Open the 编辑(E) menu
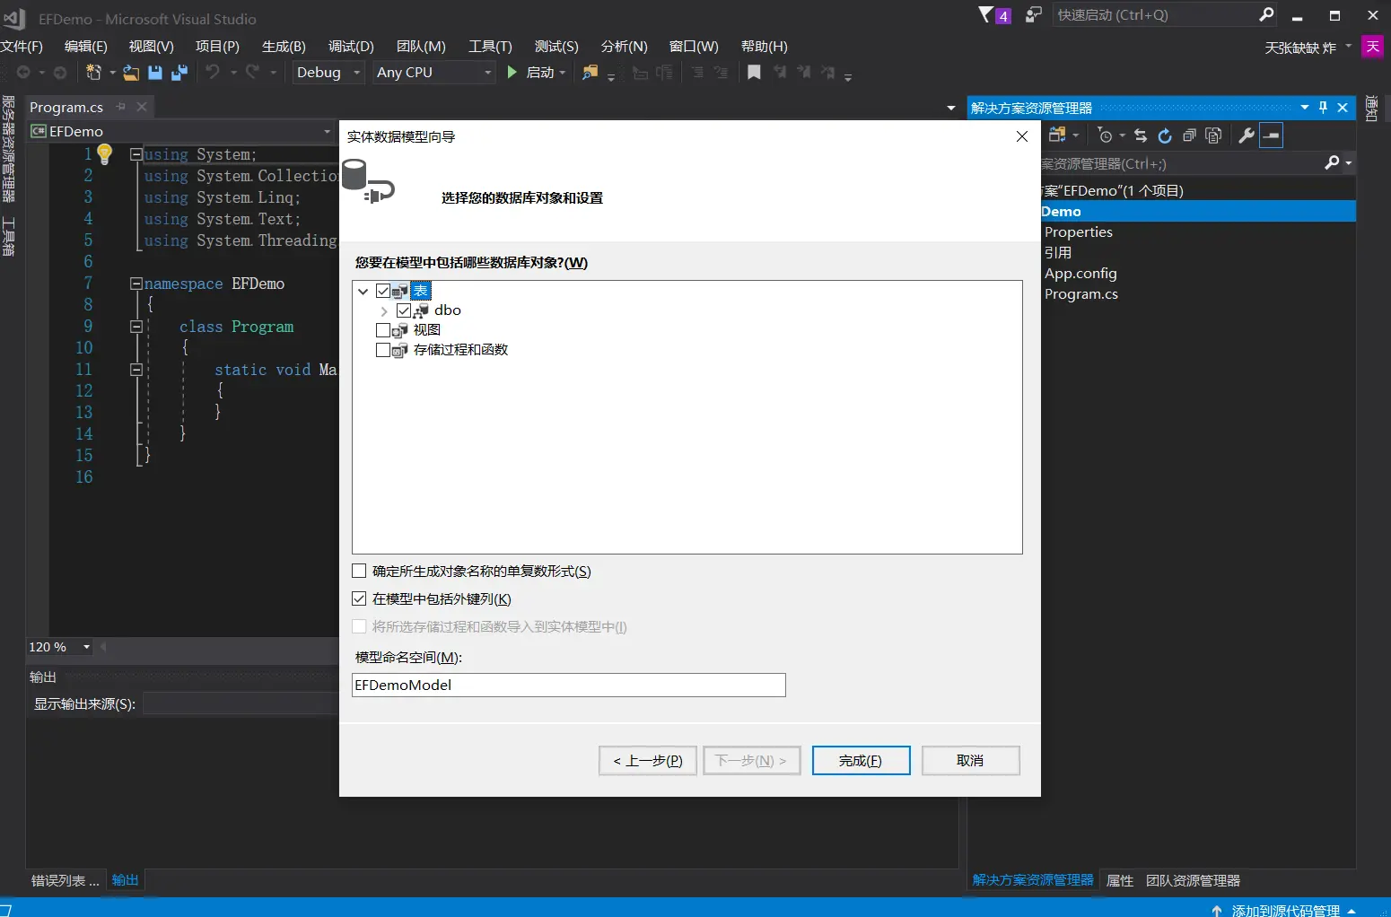This screenshot has width=1391, height=917. pyautogui.click(x=85, y=47)
